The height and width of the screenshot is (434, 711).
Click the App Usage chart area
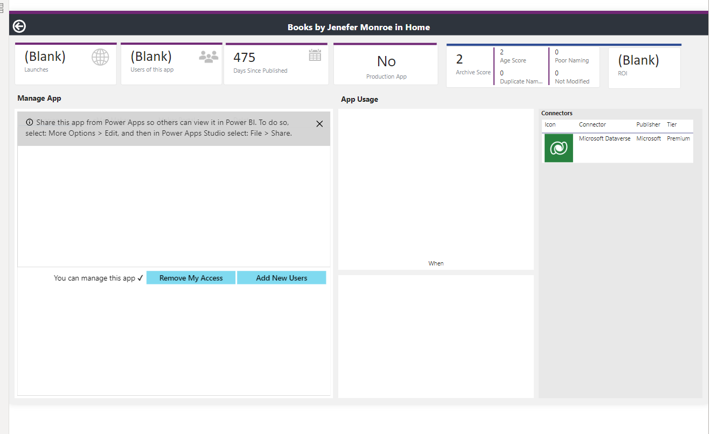pyautogui.click(x=435, y=188)
